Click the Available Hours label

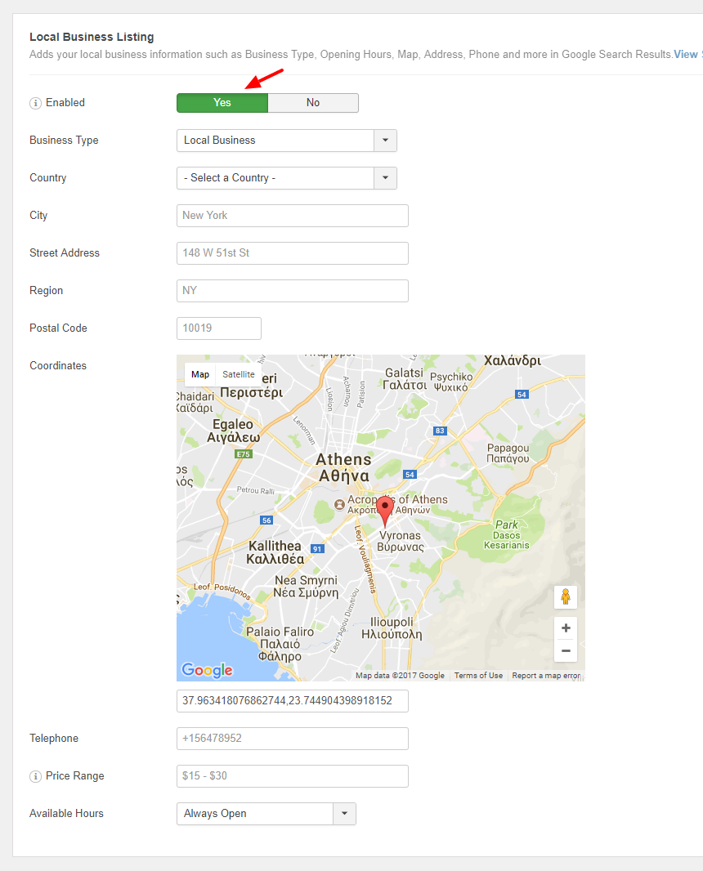(x=67, y=814)
